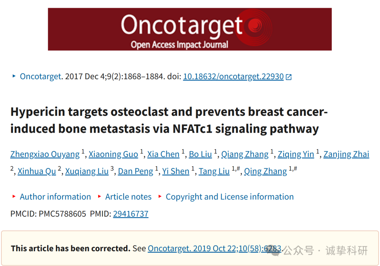Open the Oncotarget journal name link
This screenshot has height=266, width=380.
pos(40,76)
